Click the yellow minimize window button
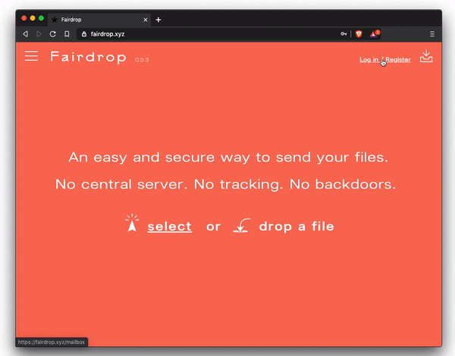Screen dimensions: 455x356 [33, 18]
